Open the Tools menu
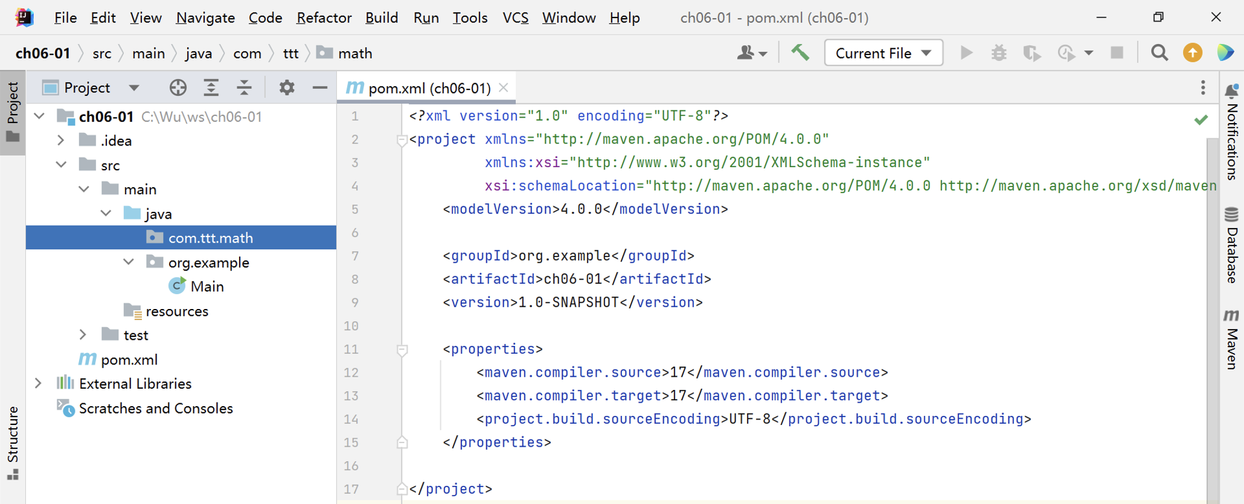Image resolution: width=1244 pixels, height=504 pixels. pyautogui.click(x=470, y=18)
